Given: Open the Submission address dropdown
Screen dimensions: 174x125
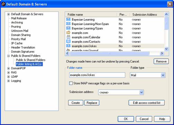Looking at the screenshot, I should 141,92.
